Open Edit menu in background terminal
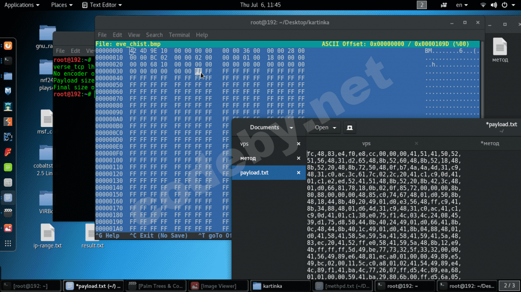The image size is (521, 292). point(75,51)
